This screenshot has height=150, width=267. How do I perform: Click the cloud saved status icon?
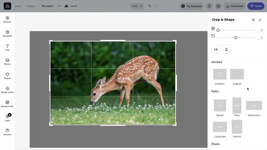pos(66,6)
